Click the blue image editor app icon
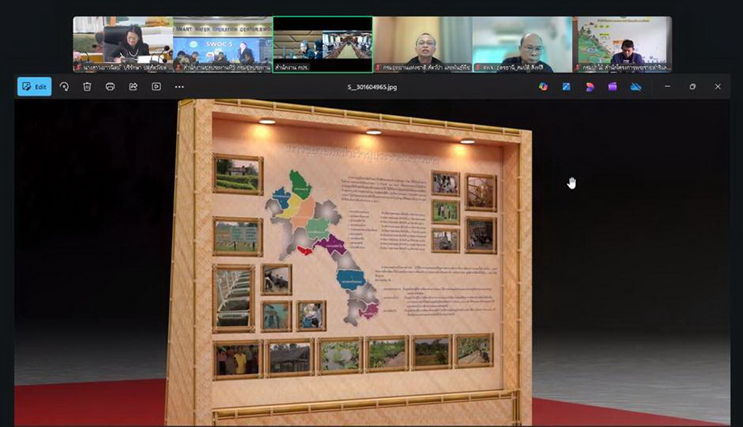 566,86
